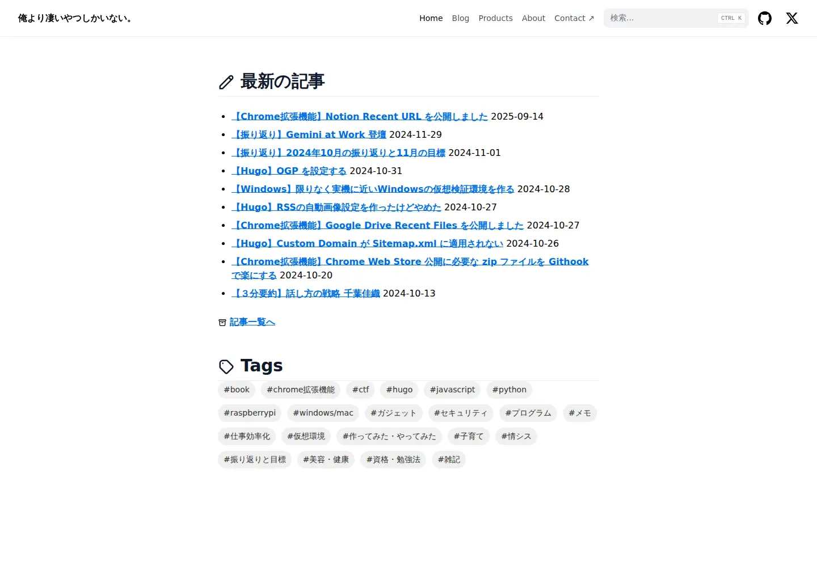Follow the 記事一覧へ link
This screenshot has width=817, height=567.
(x=252, y=322)
